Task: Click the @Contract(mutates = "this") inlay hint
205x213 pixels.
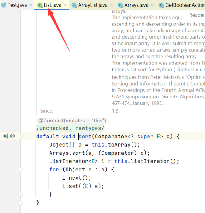Action: 72,121
